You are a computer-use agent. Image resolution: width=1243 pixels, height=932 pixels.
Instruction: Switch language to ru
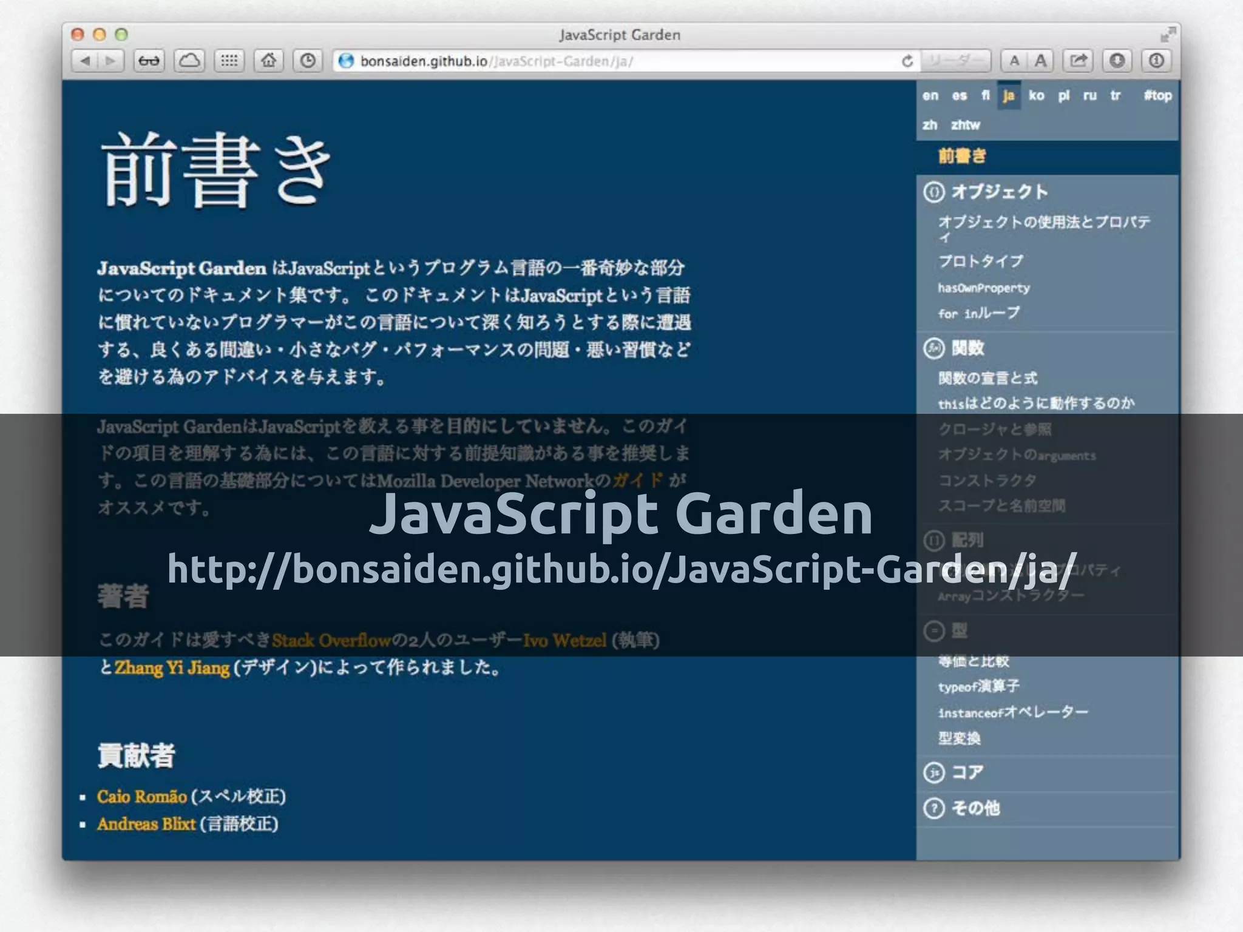[x=1090, y=95]
